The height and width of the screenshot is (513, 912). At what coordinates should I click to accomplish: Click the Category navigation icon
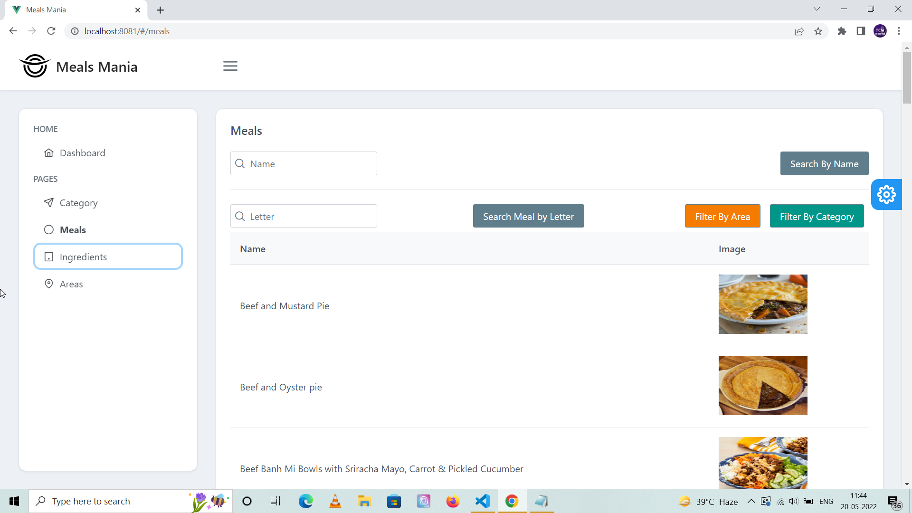49,202
